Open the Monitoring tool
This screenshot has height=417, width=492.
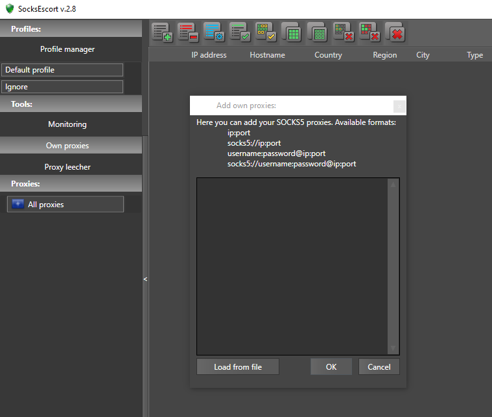[x=67, y=124]
